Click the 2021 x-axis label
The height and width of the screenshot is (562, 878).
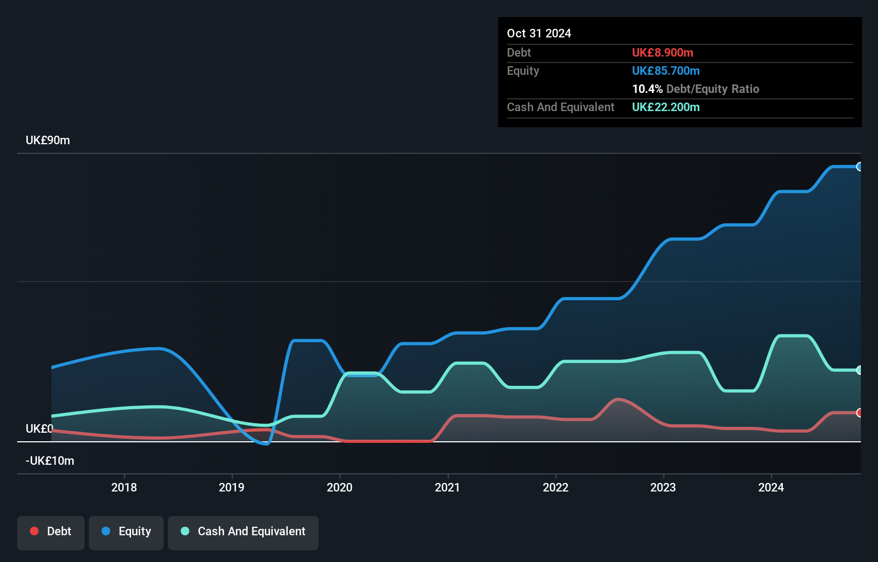pos(448,487)
